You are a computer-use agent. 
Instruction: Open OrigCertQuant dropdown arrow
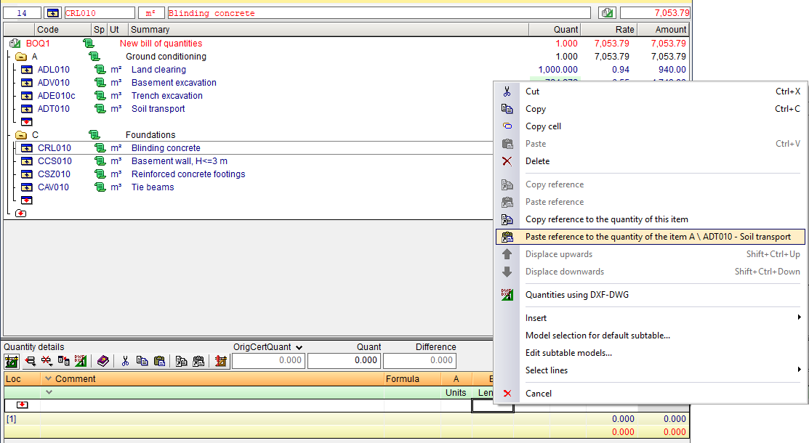pyautogui.click(x=299, y=348)
